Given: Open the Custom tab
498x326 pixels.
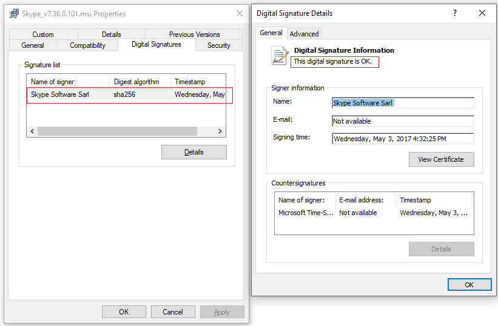Looking at the screenshot, I should click(x=43, y=35).
